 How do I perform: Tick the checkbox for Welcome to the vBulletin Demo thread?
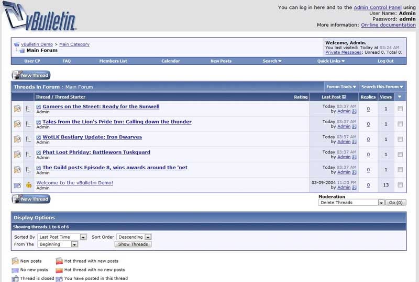400,185
